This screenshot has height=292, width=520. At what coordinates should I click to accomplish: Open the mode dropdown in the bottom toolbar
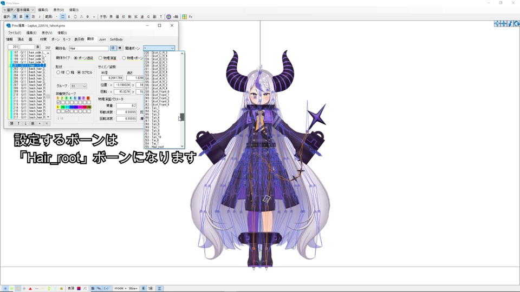[x=121, y=289]
